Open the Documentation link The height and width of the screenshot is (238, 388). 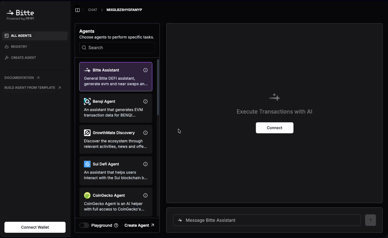pyautogui.click(x=19, y=78)
